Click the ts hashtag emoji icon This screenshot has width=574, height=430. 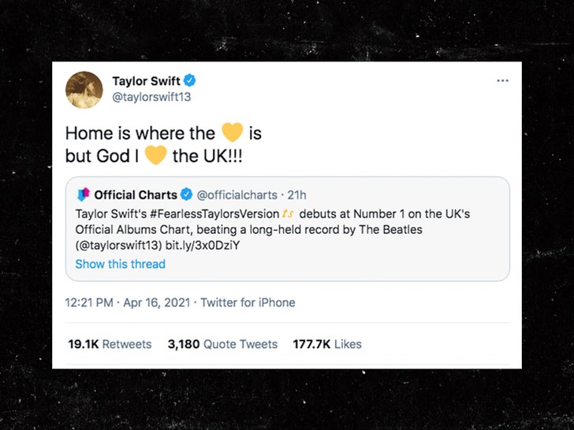[288, 214]
